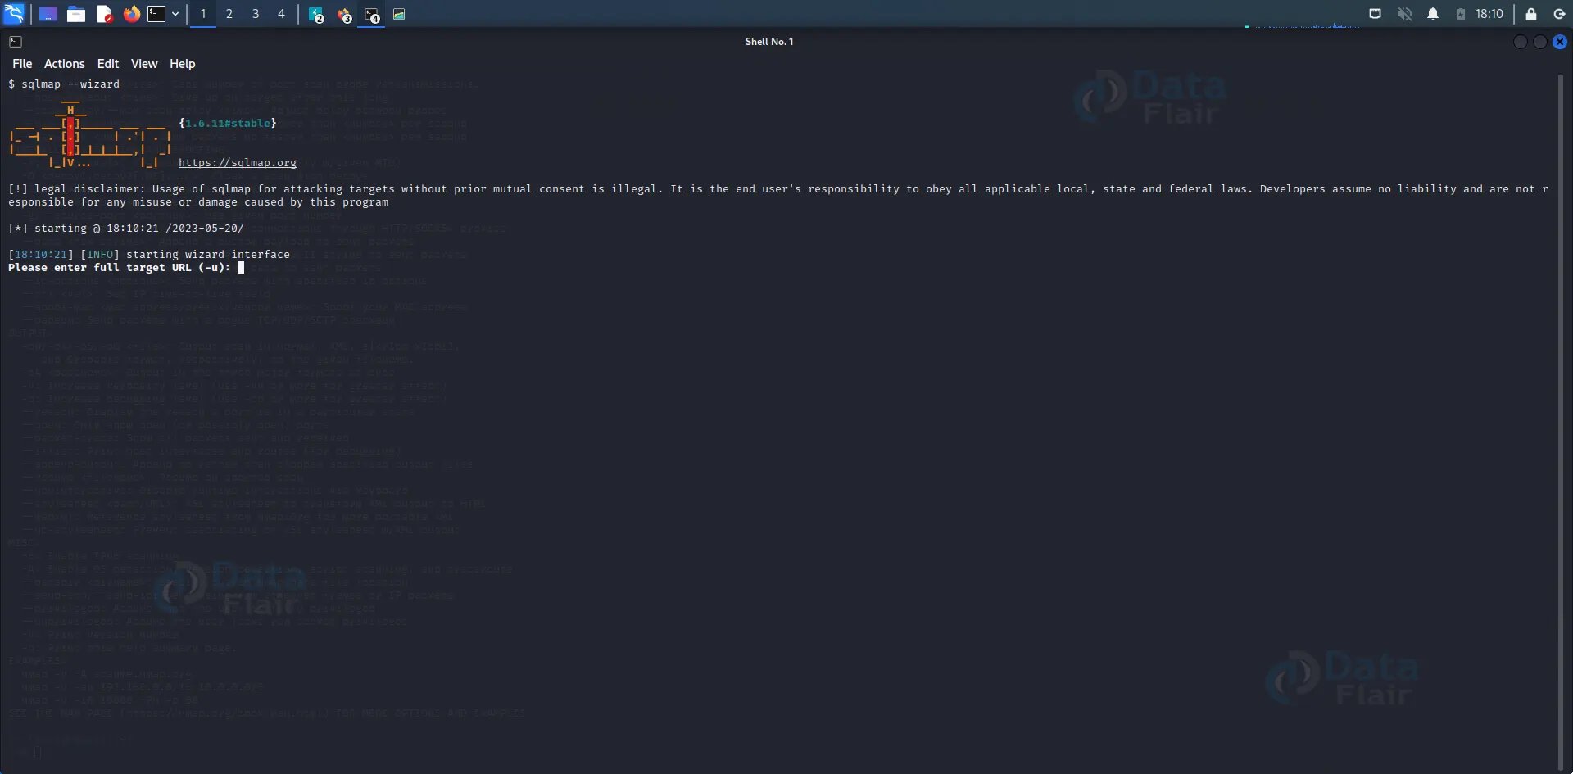Image resolution: width=1573 pixels, height=774 pixels.
Task: Click the 18:10 panel clock
Action: coord(1489,14)
